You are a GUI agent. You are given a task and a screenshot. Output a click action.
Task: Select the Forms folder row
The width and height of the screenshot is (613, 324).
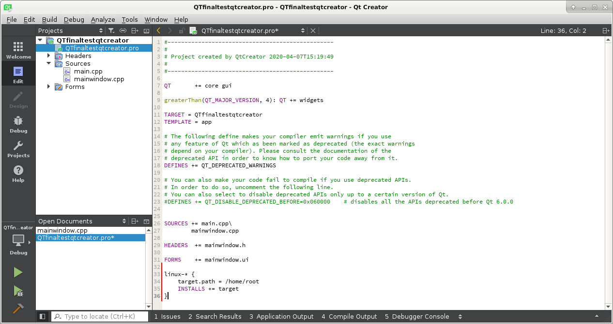point(94,87)
